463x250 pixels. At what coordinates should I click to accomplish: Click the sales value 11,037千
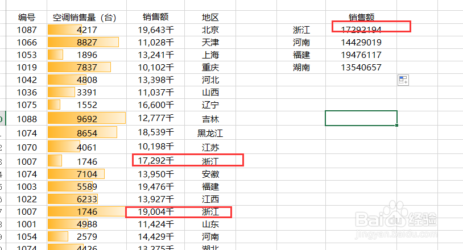click(156, 93)
